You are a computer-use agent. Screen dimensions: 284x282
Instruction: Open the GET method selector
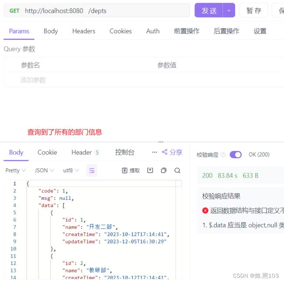tap(14, 10)
